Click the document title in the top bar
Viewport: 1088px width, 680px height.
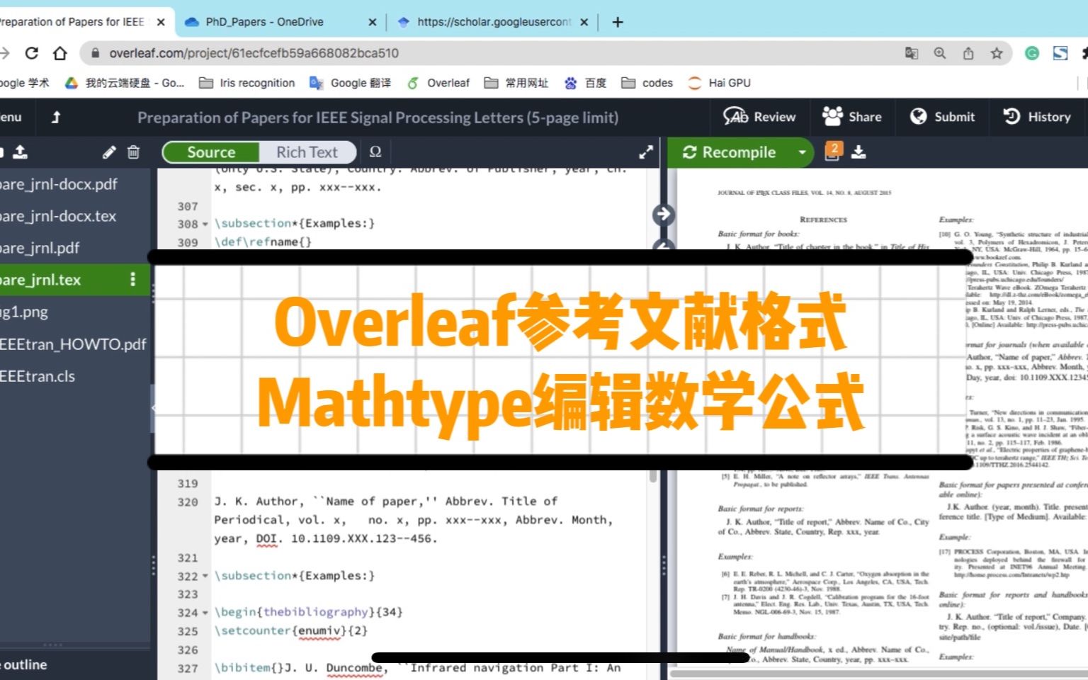(x=378, y=118)
